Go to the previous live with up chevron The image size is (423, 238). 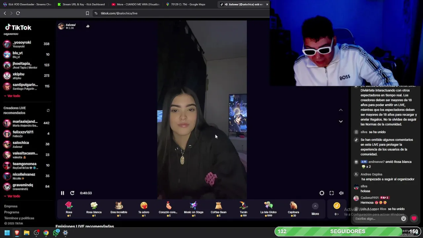341,110
